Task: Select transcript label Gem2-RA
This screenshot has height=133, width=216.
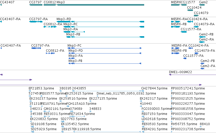Action: (x=207, y=39)
